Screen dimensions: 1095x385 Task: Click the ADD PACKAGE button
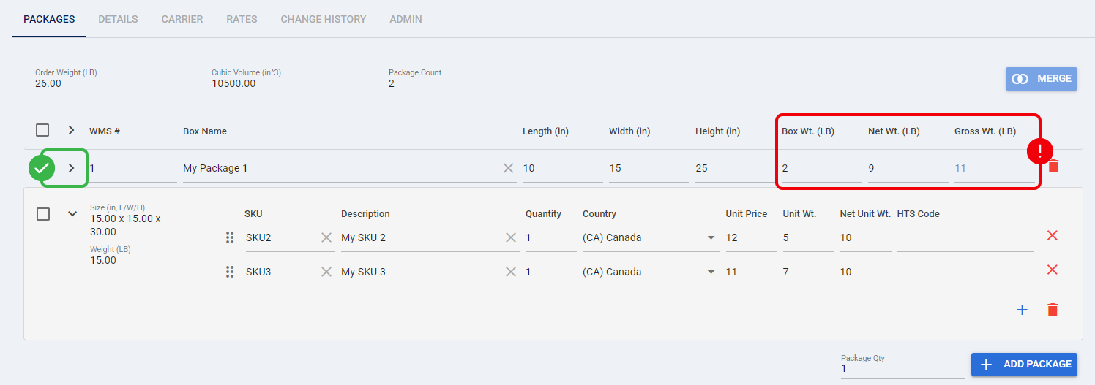point(1024,364)
